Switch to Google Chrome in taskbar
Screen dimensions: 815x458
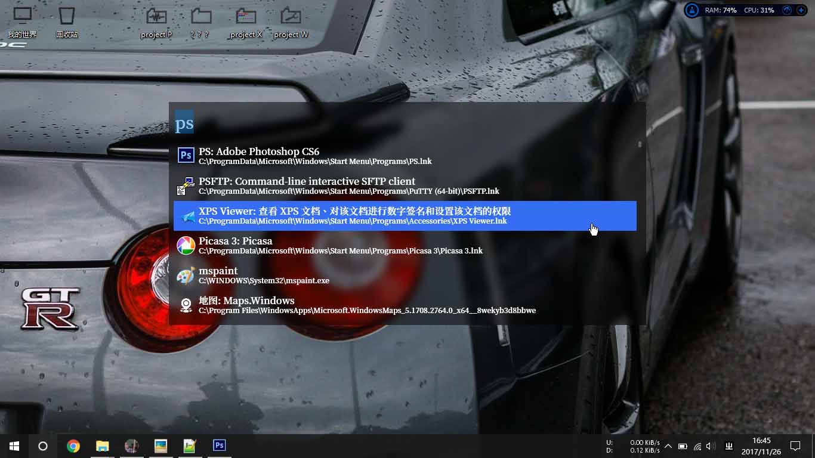click(73, 445)
